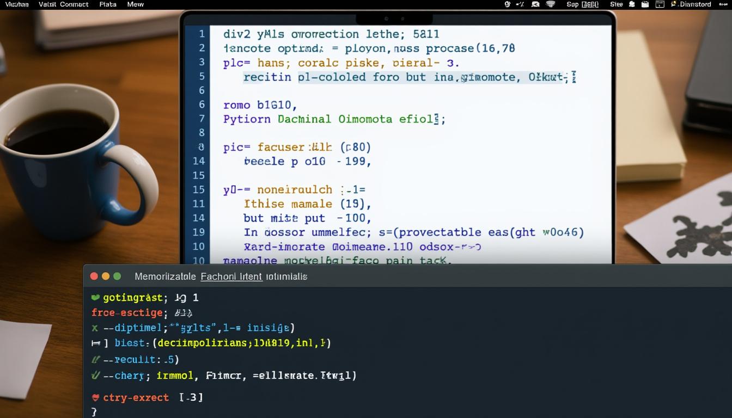Click the arrow icon beside the blest command

[x=95, y=343]
